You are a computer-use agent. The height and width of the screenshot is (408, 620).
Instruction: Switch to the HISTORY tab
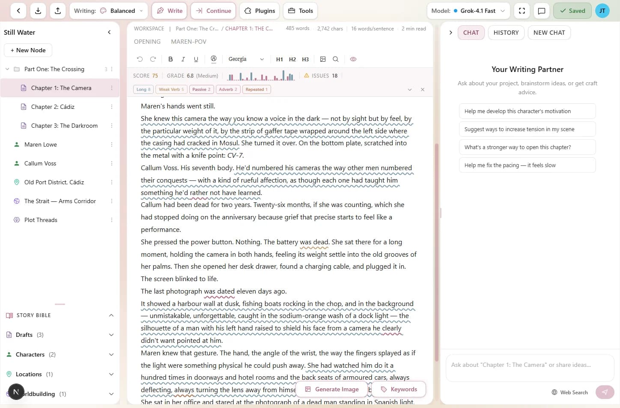pyautogui.click(x=506, y=32)
